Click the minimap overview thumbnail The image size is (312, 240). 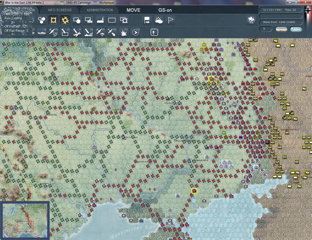[x=25, y=220]
